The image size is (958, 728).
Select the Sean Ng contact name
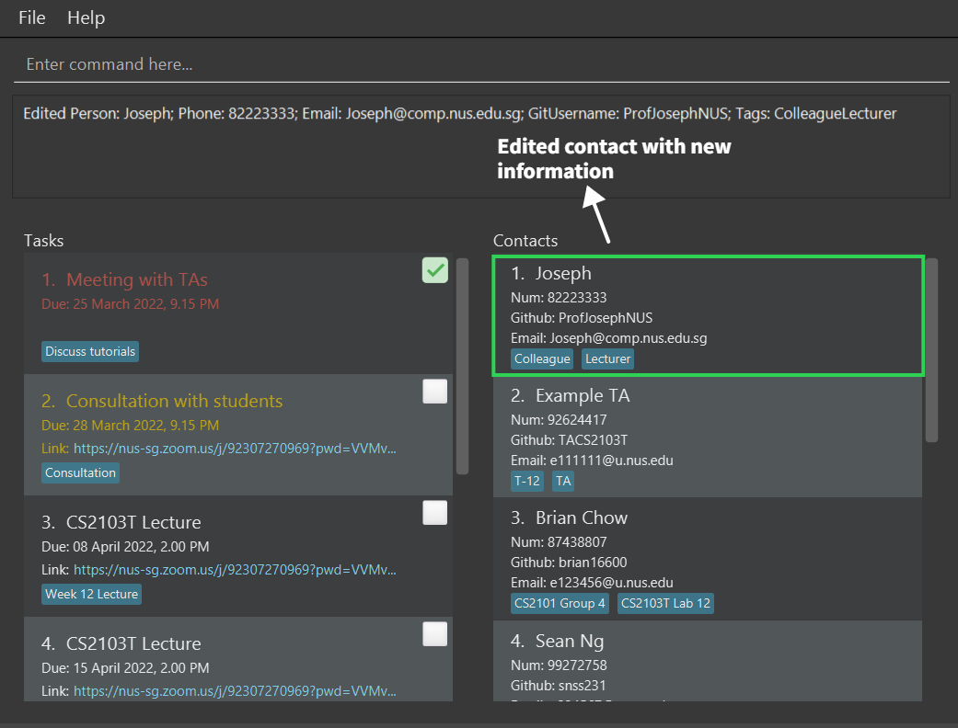point(570,641)
